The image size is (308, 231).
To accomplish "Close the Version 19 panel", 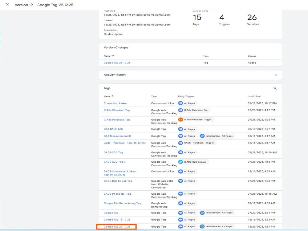I will (x=7, y=4).
